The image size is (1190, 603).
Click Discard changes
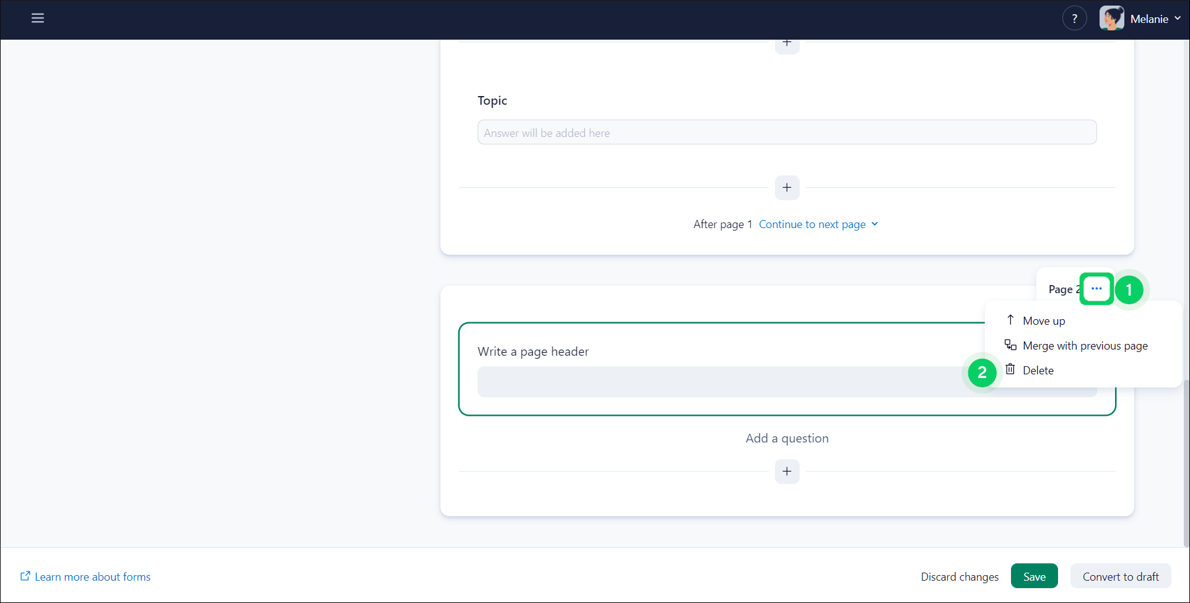click(x=960, y=576)
